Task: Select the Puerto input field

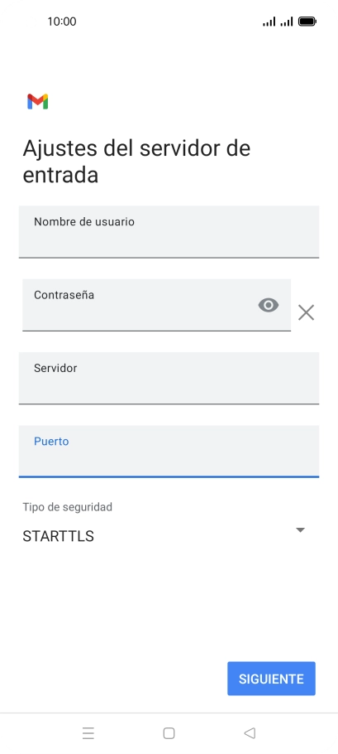Action: [169, 451]
